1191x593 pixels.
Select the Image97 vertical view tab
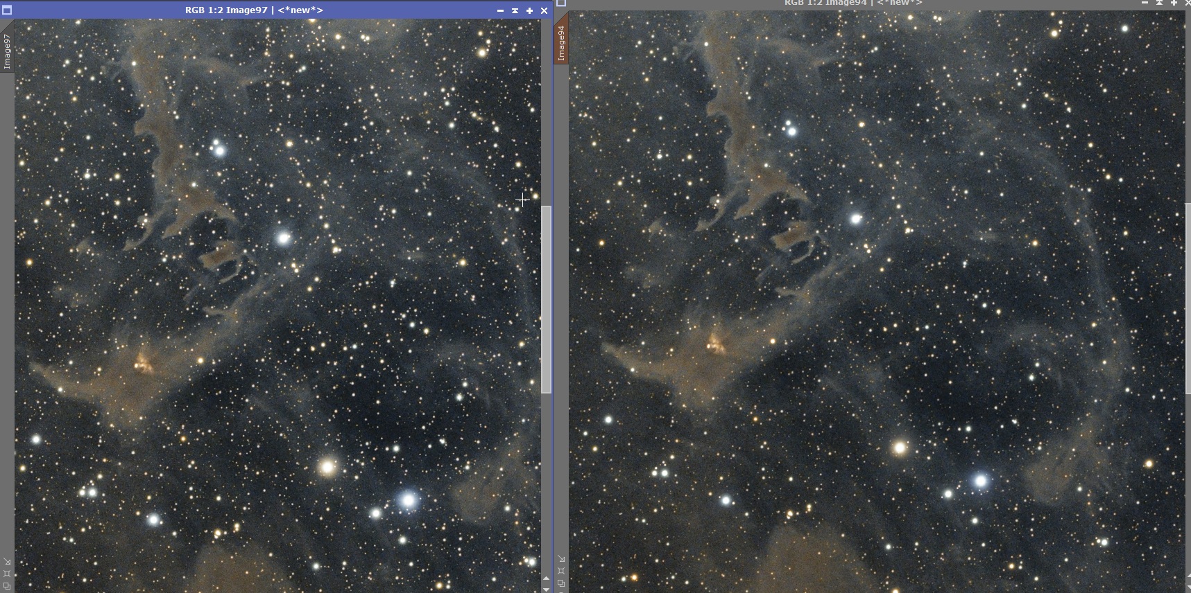(x=7, y=52)
